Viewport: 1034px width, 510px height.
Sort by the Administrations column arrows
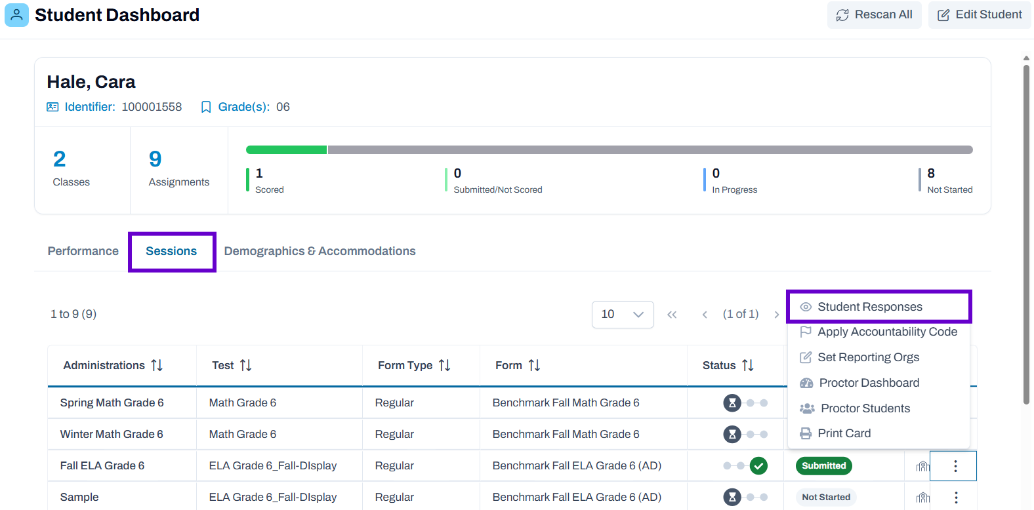coord(157,365)
